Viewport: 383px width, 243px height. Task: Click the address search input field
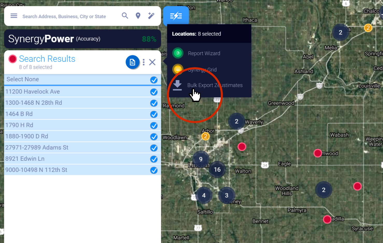[64, 16]
